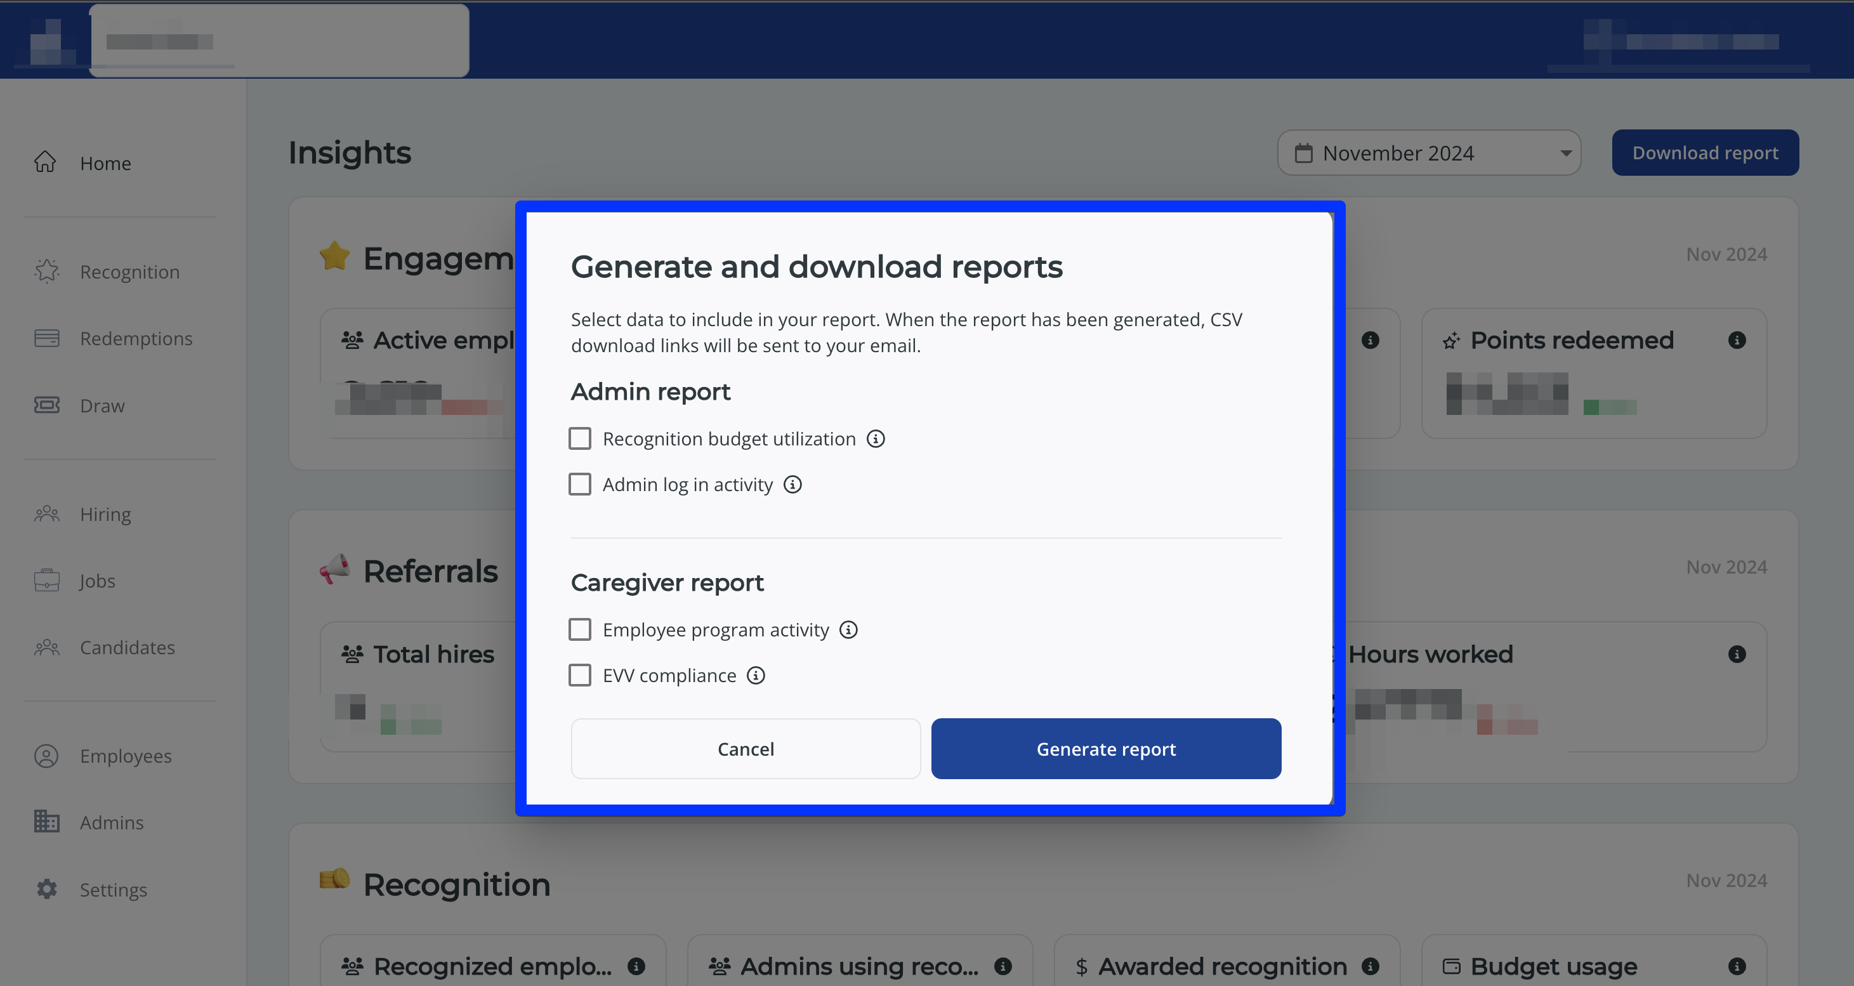Click the Redemptions card icon in sidebar
Viewport: 1854px width, 986px height.
47,338
